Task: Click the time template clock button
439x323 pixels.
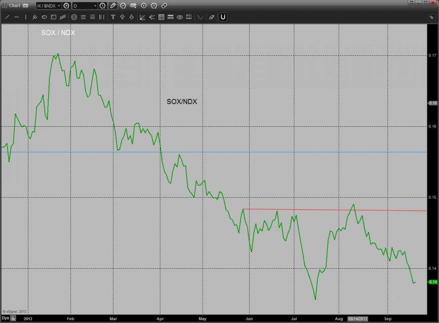Action: click(x=103, y=6)
